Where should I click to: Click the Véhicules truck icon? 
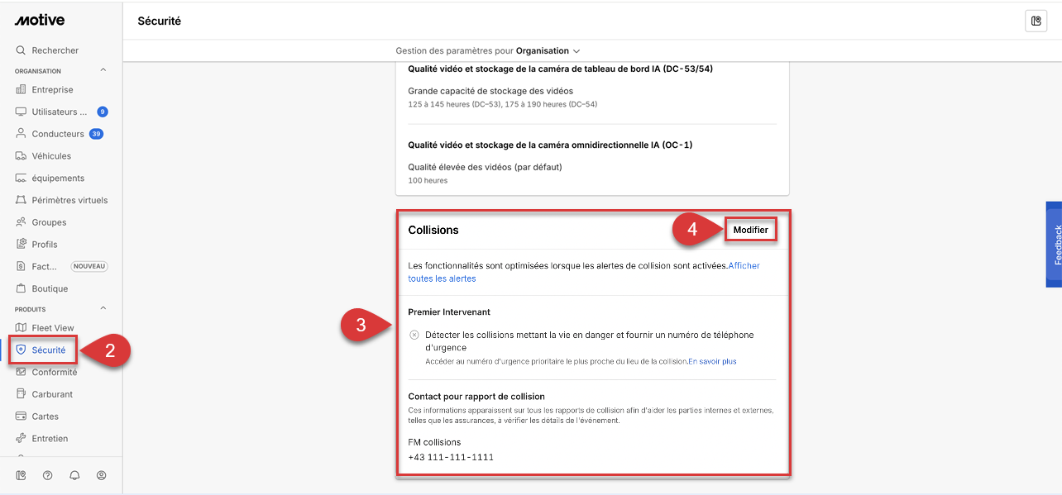pyautogui.click(x=22, y=156)
